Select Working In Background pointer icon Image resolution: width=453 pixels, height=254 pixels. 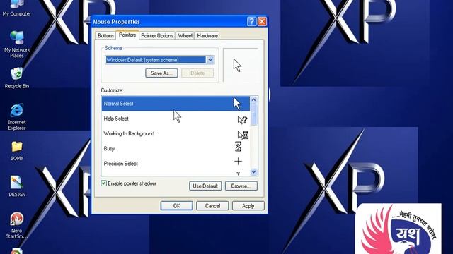click(x=242, y=135)
